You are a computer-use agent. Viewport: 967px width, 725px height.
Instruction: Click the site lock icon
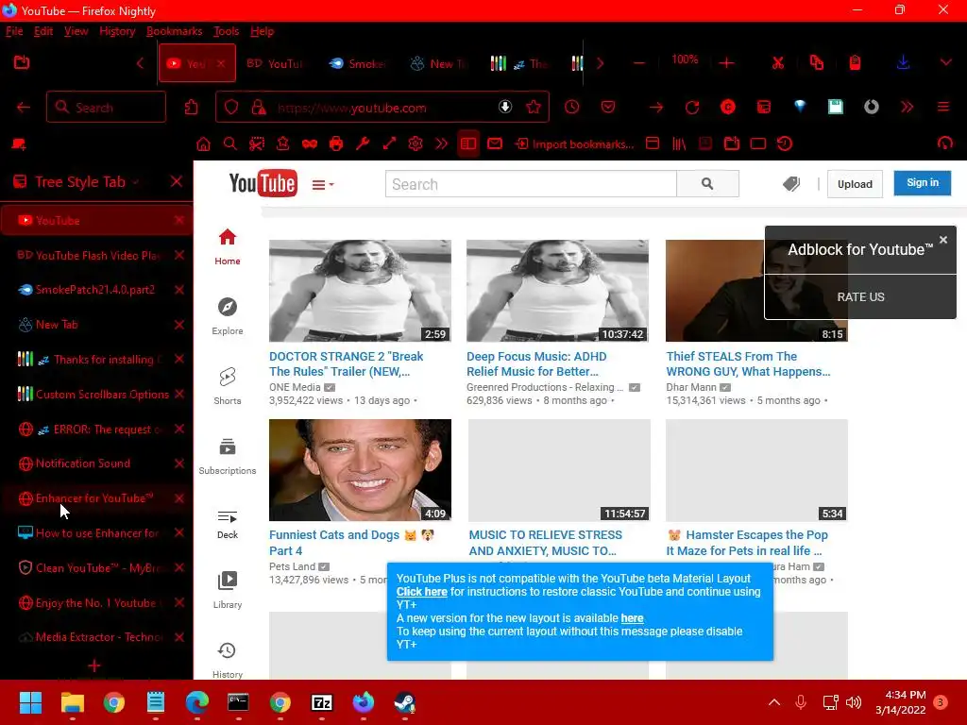pos(259,108)
